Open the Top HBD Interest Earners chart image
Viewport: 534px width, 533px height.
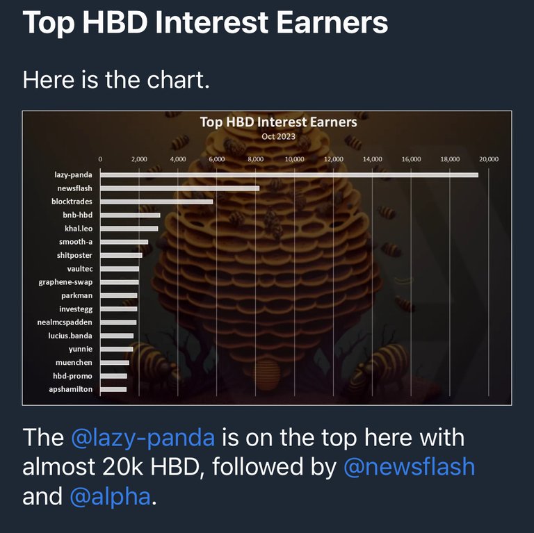(x=267, y=258)
